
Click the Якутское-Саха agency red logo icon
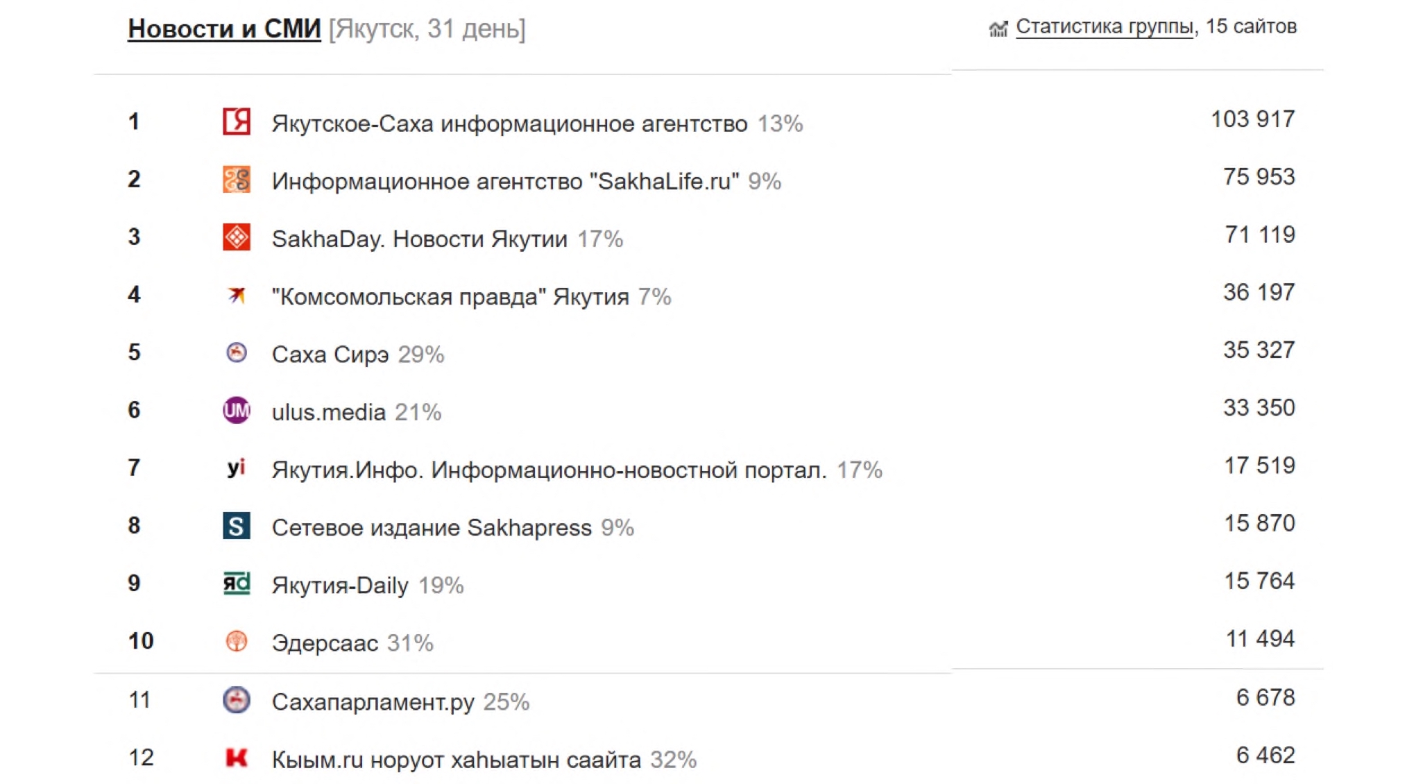237,121
